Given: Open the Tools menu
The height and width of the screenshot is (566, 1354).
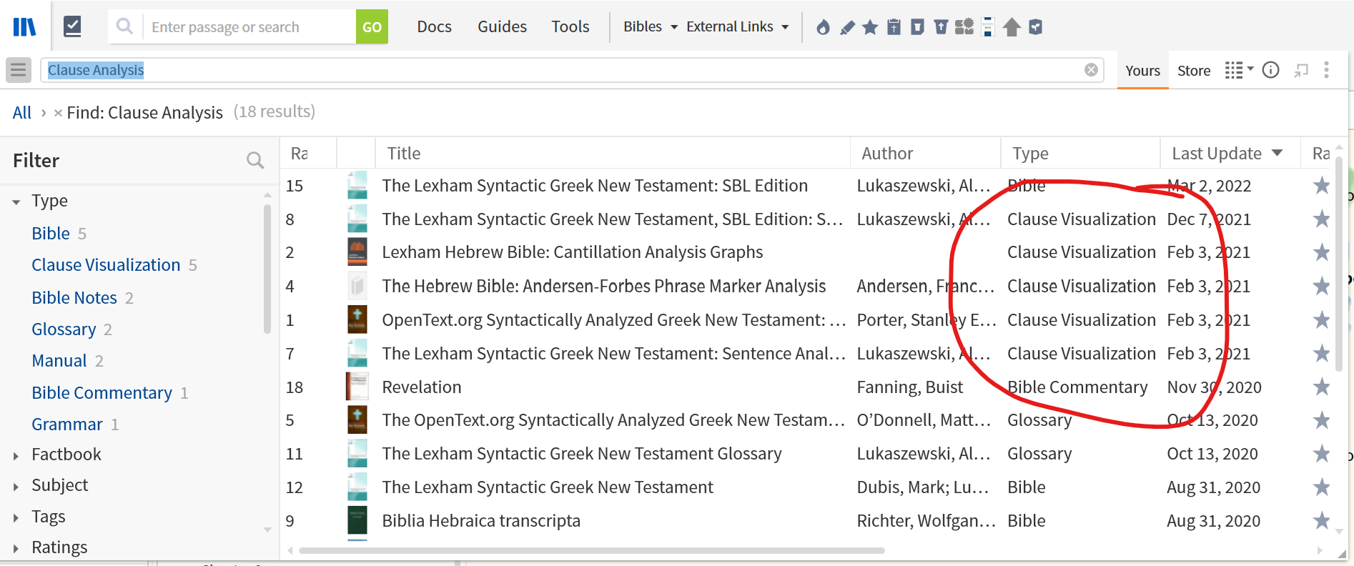Looking at the screenshot, I should pyautogui.click(x=570, y=27).
